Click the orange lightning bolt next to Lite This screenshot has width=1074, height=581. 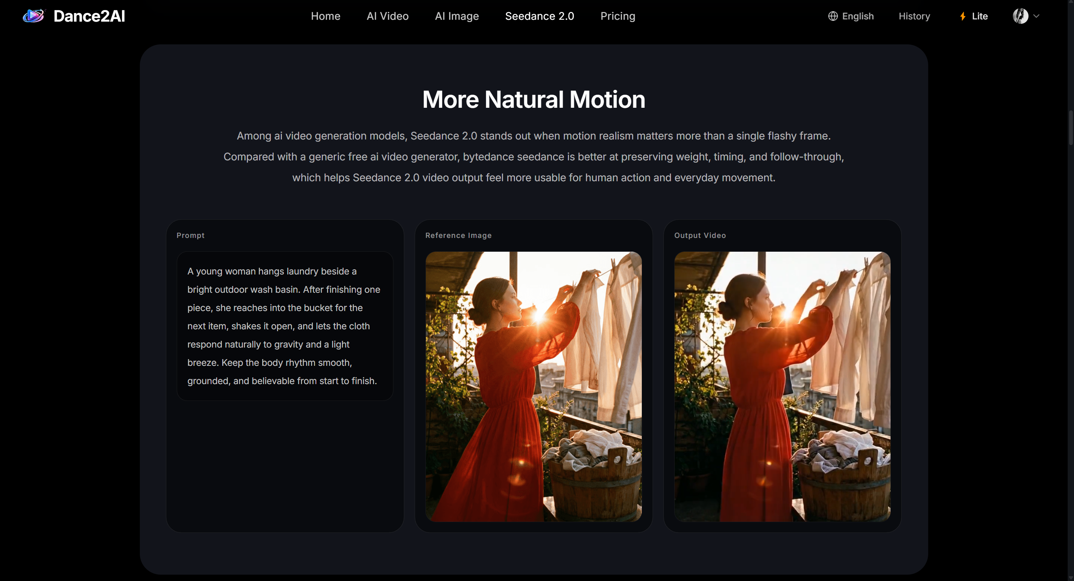tap(962, 16)
